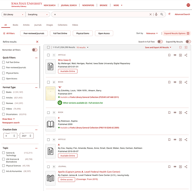Open the Everything search type dropdown
This screenshot has height=191, width=192.
pos(38,15)
